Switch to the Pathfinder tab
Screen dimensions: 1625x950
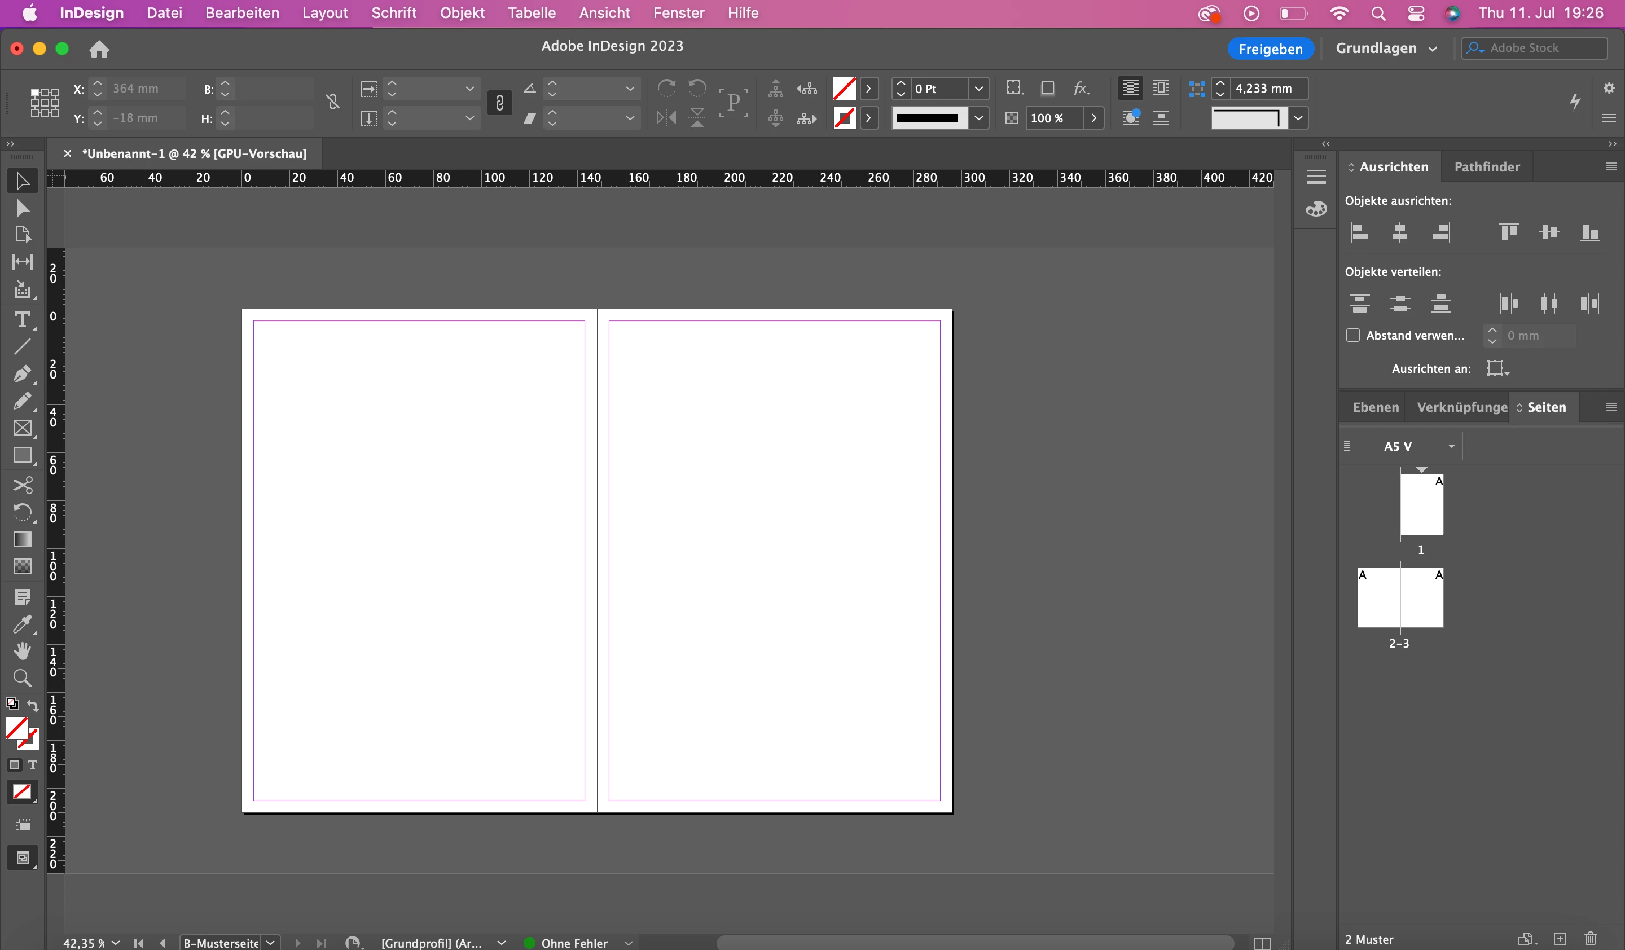point(1486,167)
